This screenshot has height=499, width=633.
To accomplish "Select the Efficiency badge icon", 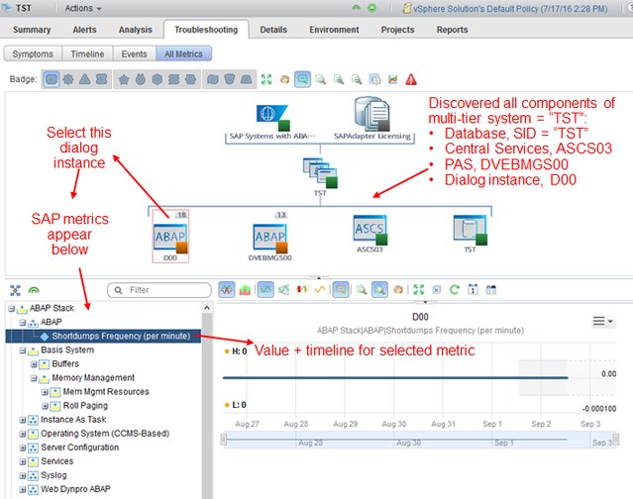I will (213, 79).
